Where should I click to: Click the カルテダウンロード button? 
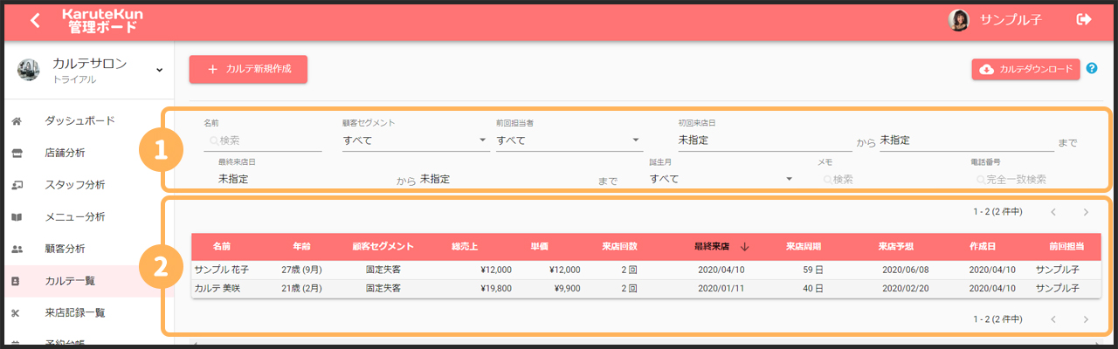(1025, 69)
